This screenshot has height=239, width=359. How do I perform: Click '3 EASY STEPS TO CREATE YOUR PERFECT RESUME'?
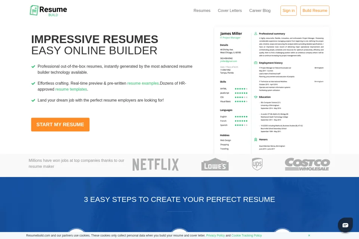click(x=179, y=199)
